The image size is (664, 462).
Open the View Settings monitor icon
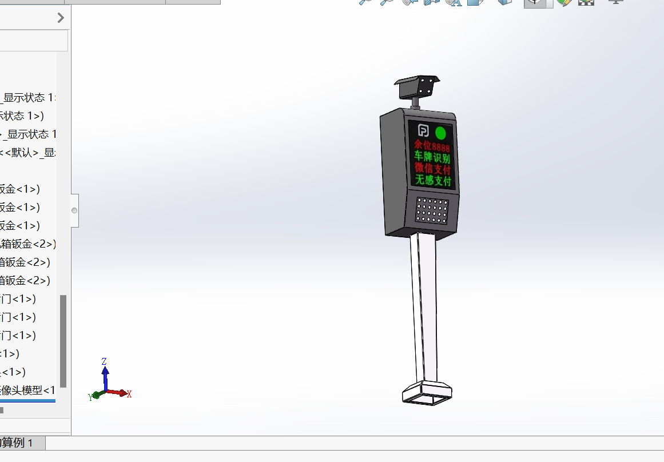point(616,2)
